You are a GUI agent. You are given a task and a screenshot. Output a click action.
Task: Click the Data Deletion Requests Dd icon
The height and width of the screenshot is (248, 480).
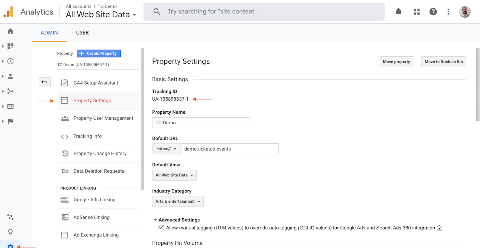pyautogui.click(x=65, y=171)
